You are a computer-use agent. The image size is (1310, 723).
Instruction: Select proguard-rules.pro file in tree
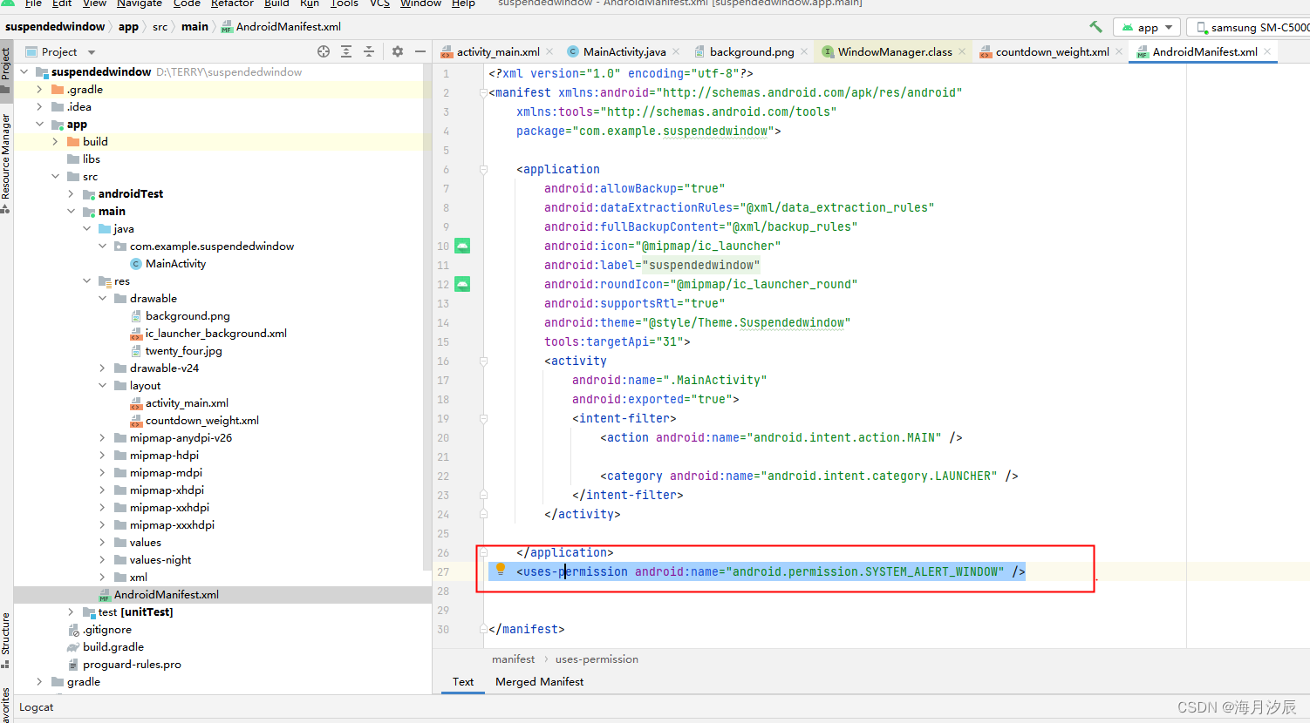coord(132,664)
